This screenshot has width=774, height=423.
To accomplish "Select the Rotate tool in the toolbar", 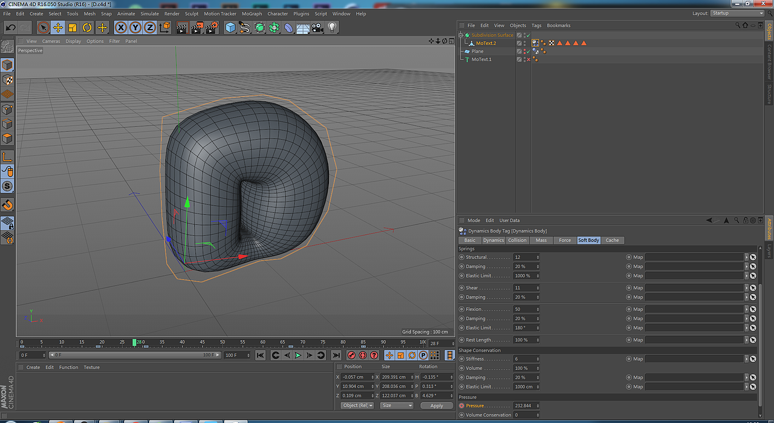I will (x=87, y=27).
